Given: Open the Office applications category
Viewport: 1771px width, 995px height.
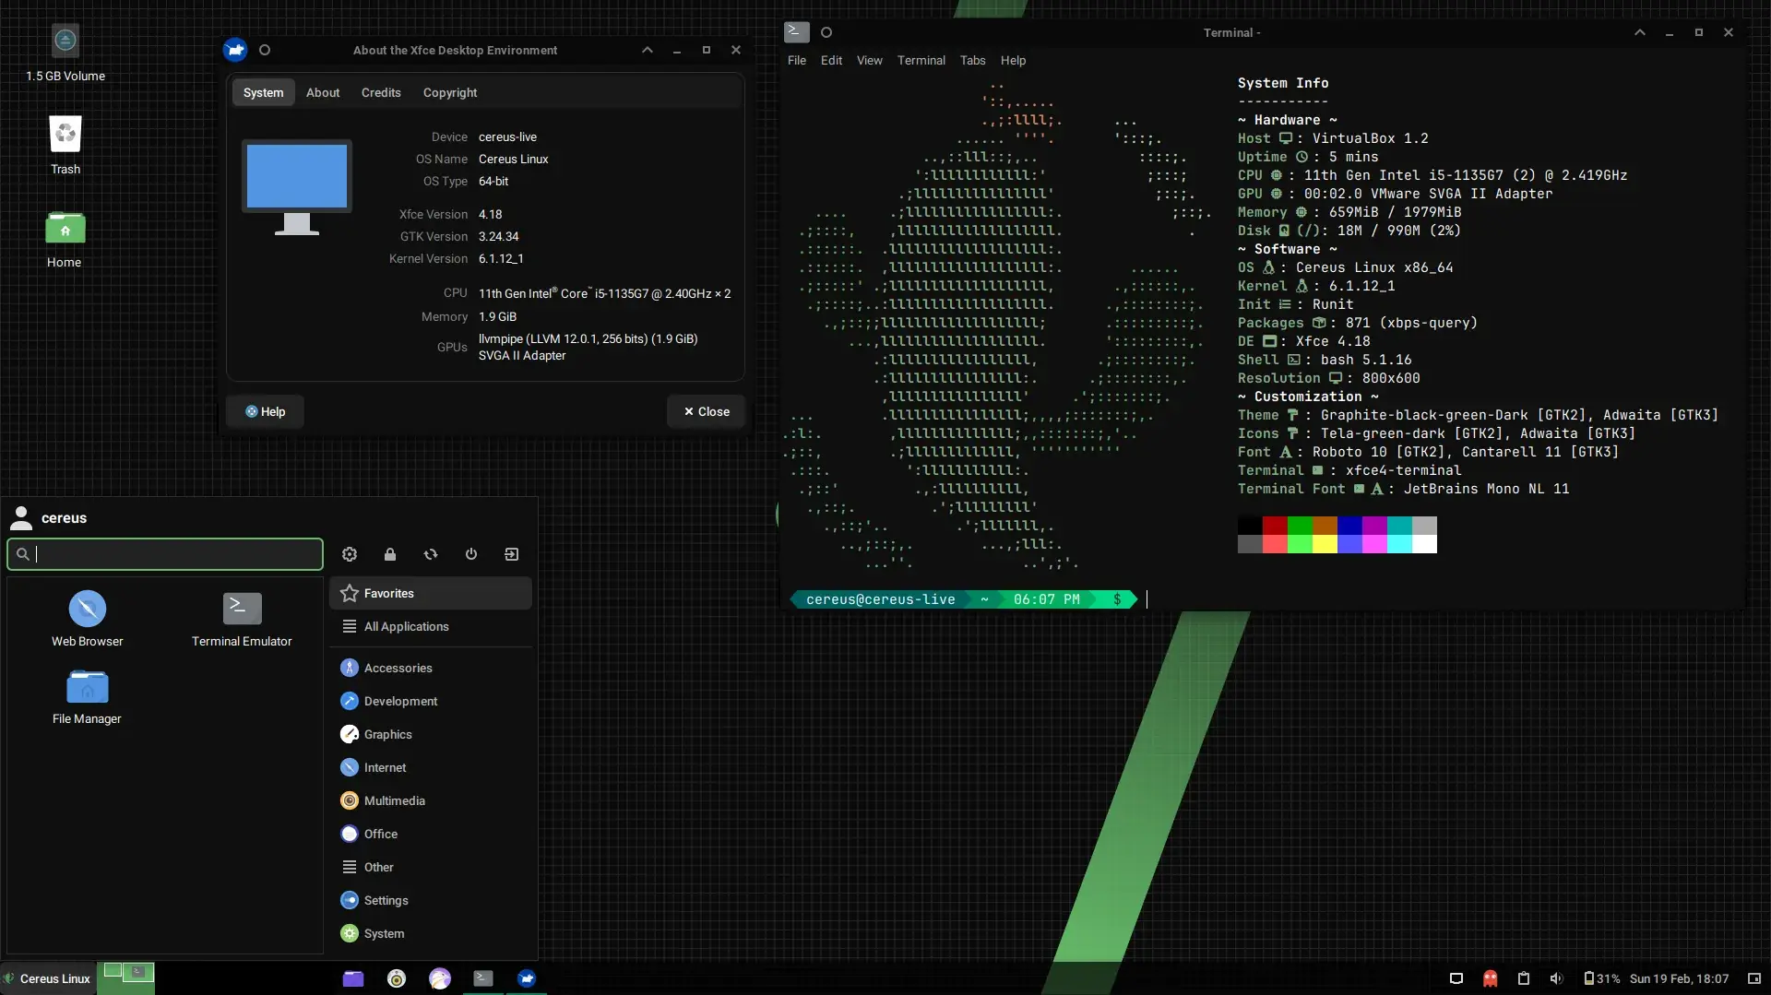Looking at the screenshot, I should tap(381, 834).
